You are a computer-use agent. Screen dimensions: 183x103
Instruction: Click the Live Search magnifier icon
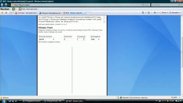(x=179, y=5)
